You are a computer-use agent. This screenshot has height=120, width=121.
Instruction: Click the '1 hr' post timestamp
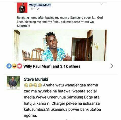(31, 9)
